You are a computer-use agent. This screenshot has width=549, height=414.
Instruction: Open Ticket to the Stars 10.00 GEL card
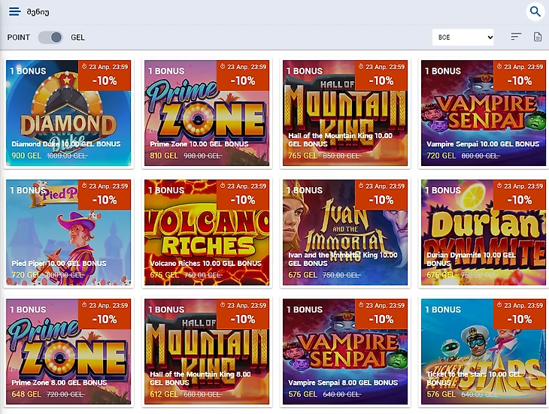point(483,352)
